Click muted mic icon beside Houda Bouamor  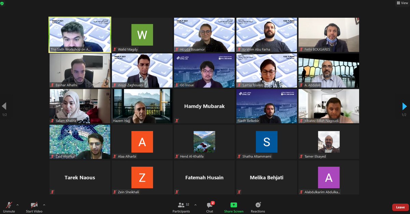[x=177, y=49]
